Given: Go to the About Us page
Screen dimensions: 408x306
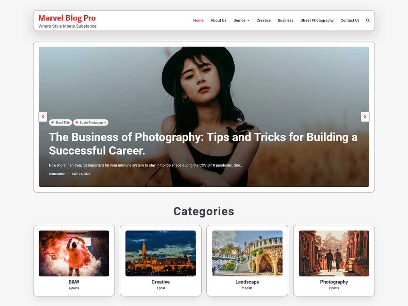Looking at the screenshot, I should tap(218, 20).
